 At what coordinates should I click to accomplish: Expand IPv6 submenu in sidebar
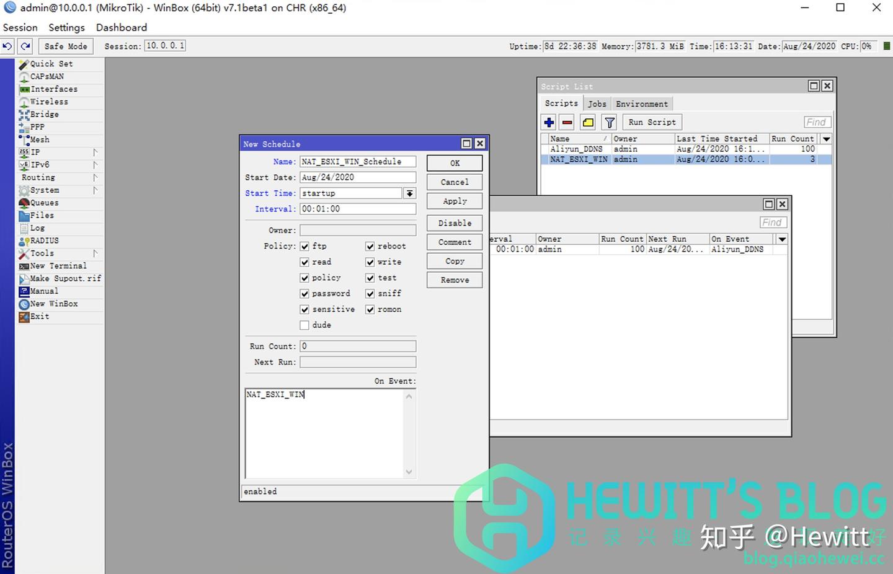[x=95, y=165]
